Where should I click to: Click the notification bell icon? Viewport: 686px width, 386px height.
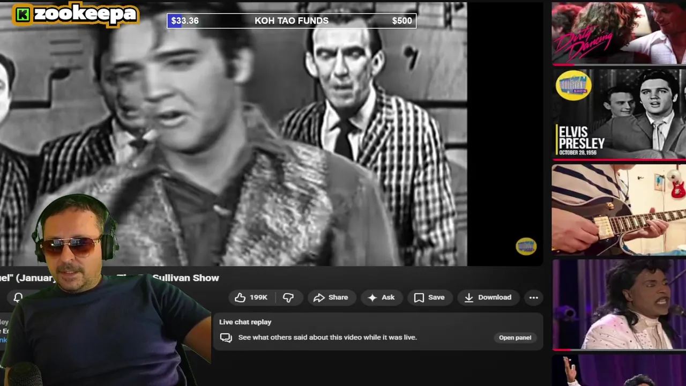pos(18,298)
